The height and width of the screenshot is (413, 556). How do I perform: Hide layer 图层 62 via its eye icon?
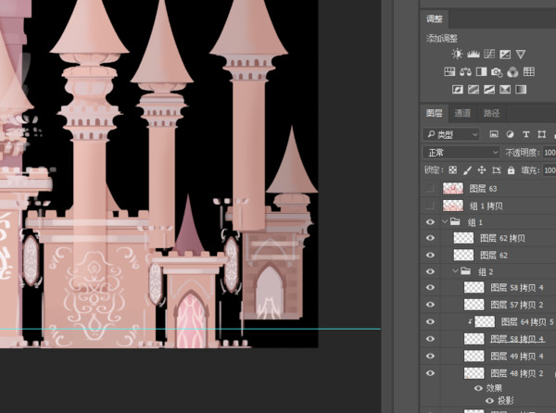point(430,255)
